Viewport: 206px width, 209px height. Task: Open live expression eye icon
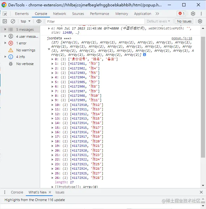[39, 21]
